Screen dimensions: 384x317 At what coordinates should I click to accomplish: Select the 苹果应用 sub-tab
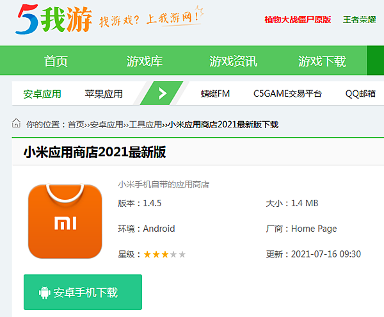(x=104, y=94)
